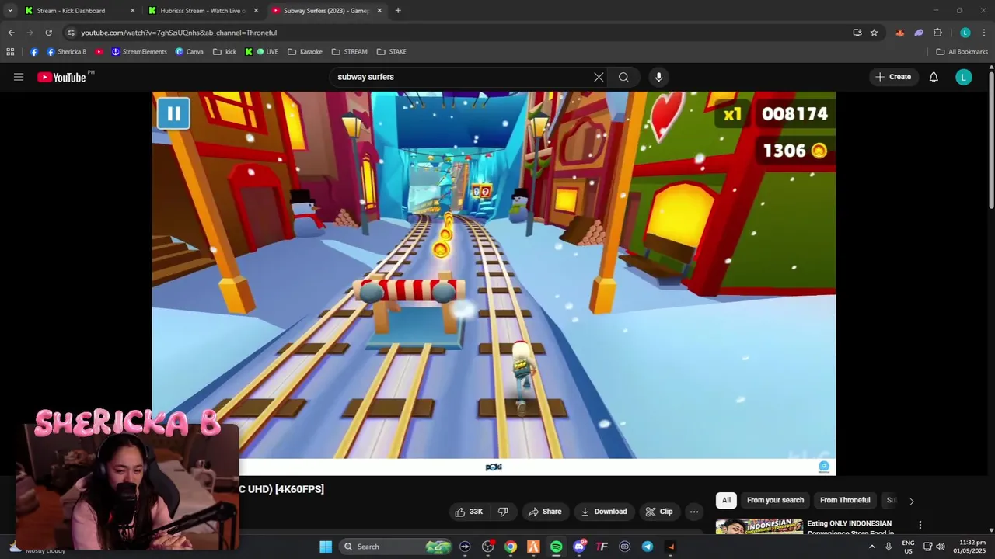
Task: Select the All filter chip
Action: 726,500
